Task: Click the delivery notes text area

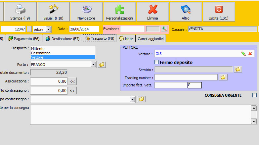Action: tap(141, 115)
